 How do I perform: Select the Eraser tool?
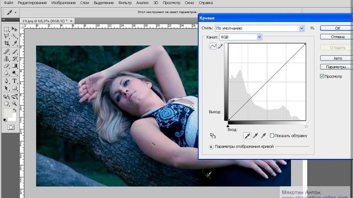tap(6, 66)
